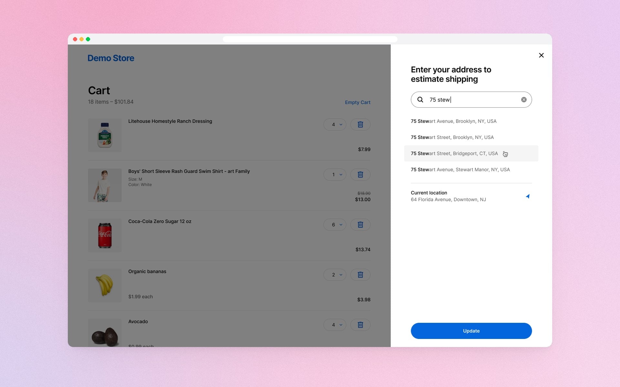Viewport: 620px width, 387px height.
Task: Open Coca-Cola quantity dropdown showing 6
Action: 335,224
